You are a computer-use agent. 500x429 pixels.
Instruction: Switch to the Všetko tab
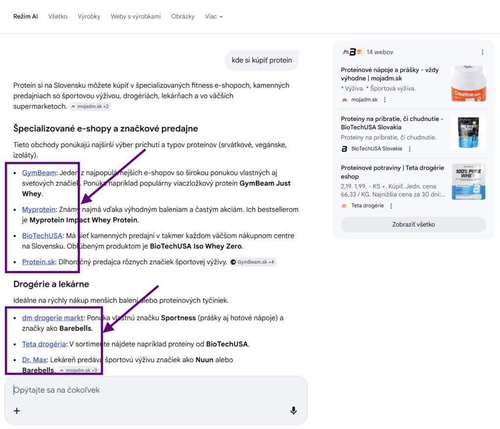pos(58,17)
